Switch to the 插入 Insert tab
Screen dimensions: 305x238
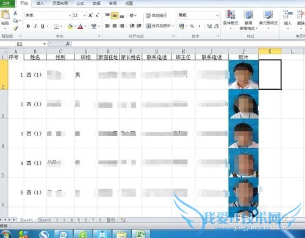[x=40, y=3]
